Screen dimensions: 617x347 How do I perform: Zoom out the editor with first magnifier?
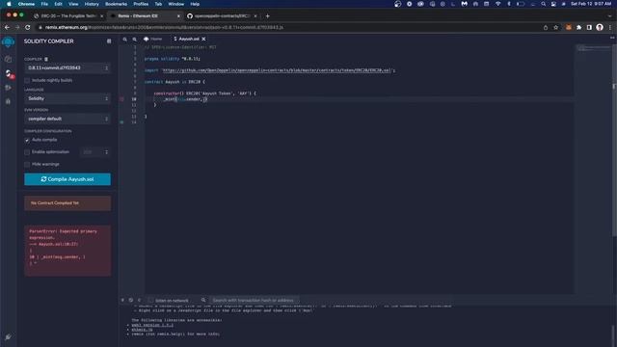tap(125, 40)
